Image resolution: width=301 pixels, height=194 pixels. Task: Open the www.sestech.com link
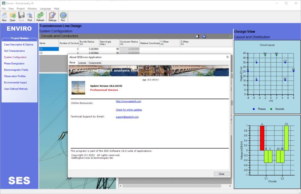[x=128, y=102]
